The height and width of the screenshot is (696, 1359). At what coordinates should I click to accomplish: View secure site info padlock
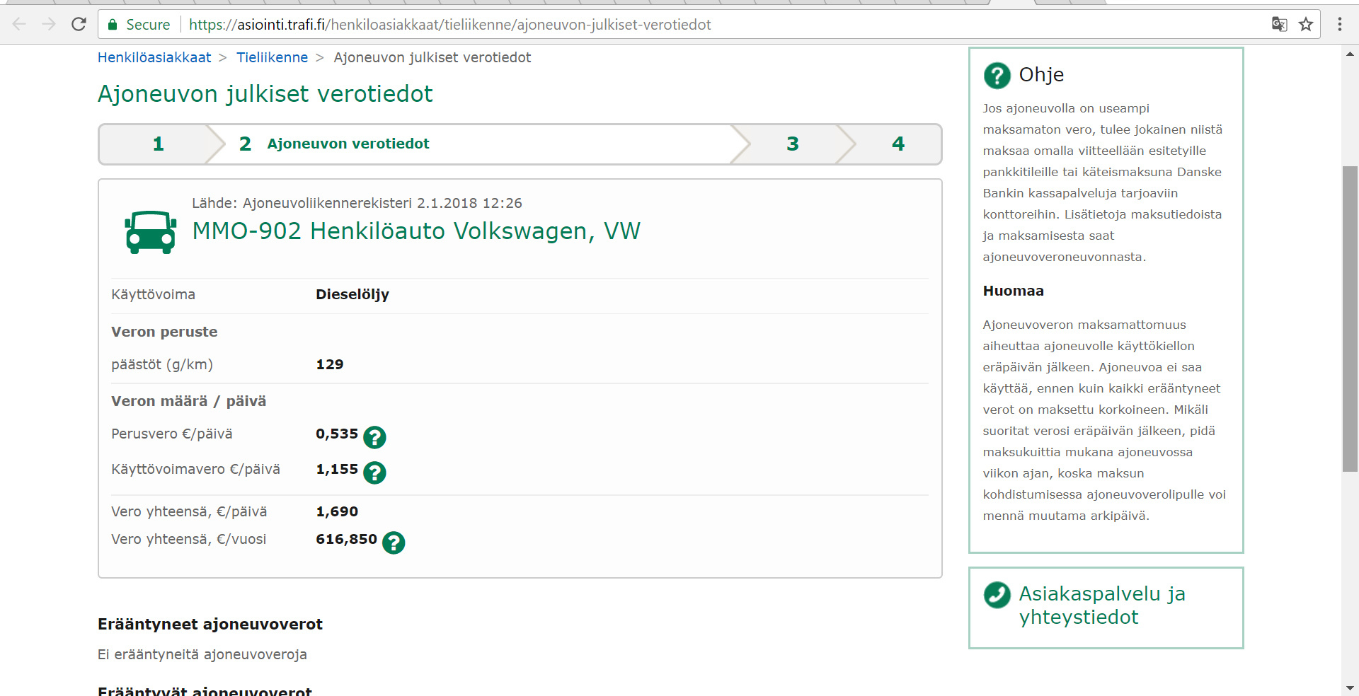click(113, 25)
